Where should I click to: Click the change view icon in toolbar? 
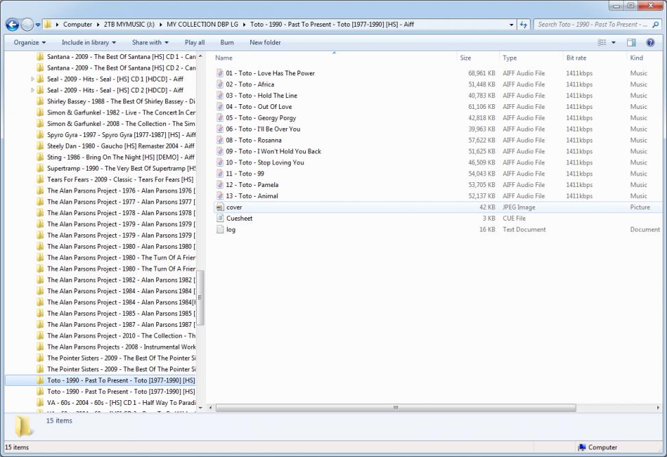tap(602, 42)
